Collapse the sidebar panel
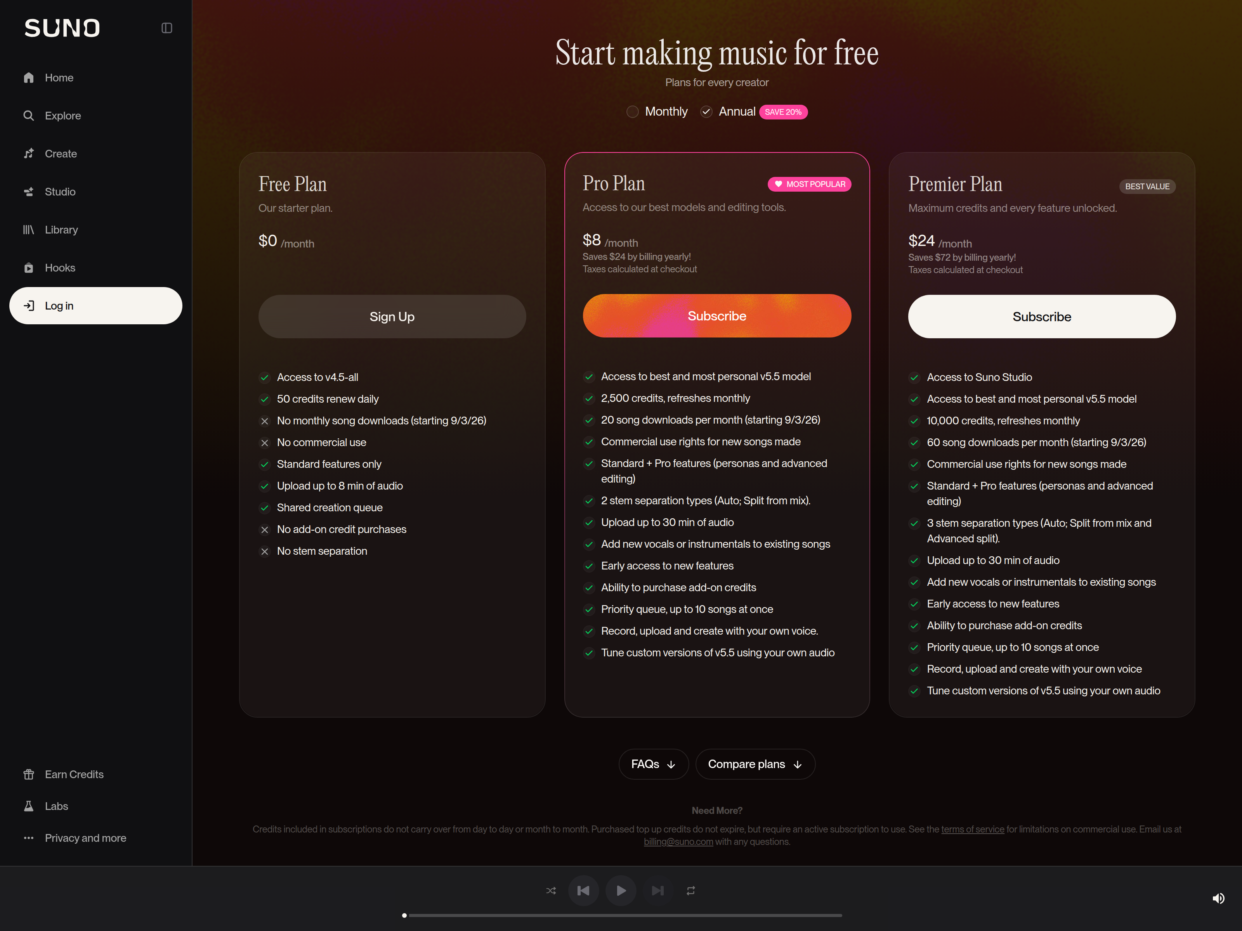This screenshot has height=931, width=1242. pos(167,28)
